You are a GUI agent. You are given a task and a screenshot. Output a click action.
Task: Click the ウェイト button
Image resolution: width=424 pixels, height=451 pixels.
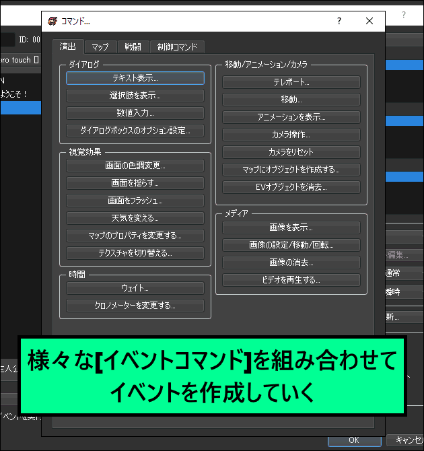(x=135, y=288)
